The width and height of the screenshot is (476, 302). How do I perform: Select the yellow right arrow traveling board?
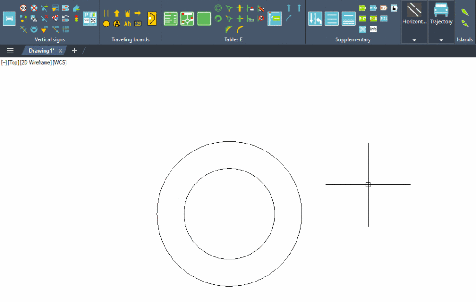(138, 13)
